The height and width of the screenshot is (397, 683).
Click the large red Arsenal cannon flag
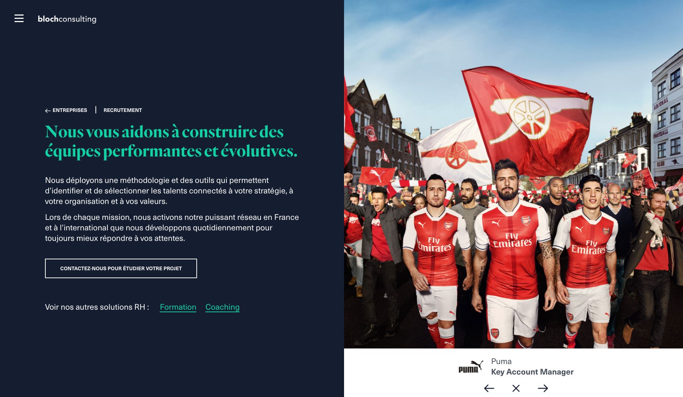(x=526, y=120)
